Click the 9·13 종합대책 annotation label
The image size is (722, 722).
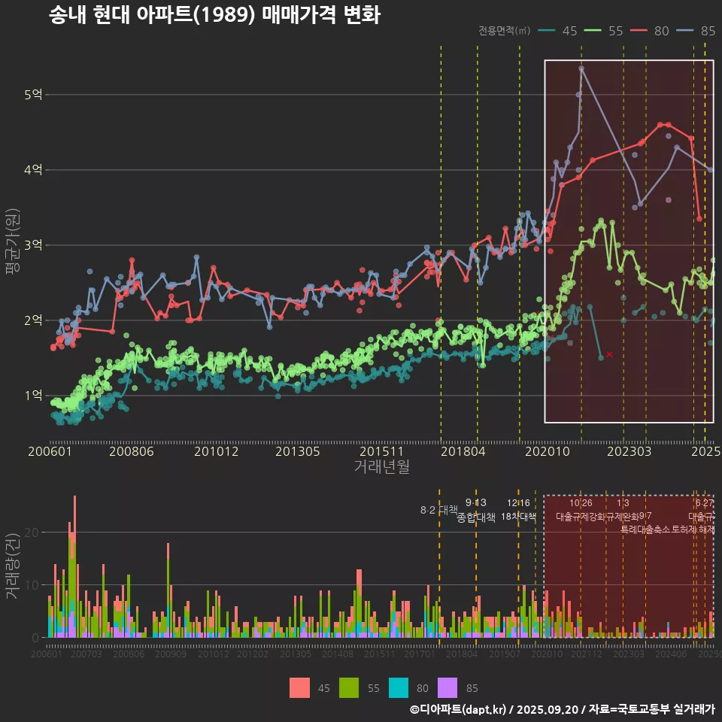tap(475, 510)
